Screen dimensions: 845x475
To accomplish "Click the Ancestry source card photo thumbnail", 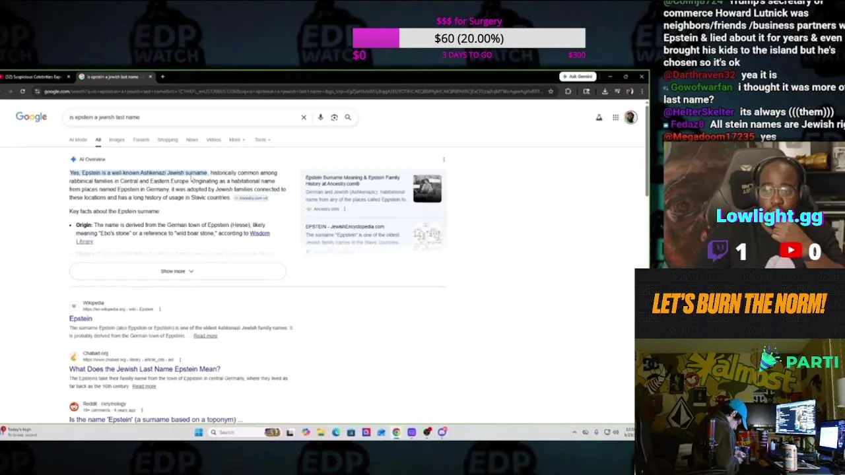I will (x=427, y=189).
